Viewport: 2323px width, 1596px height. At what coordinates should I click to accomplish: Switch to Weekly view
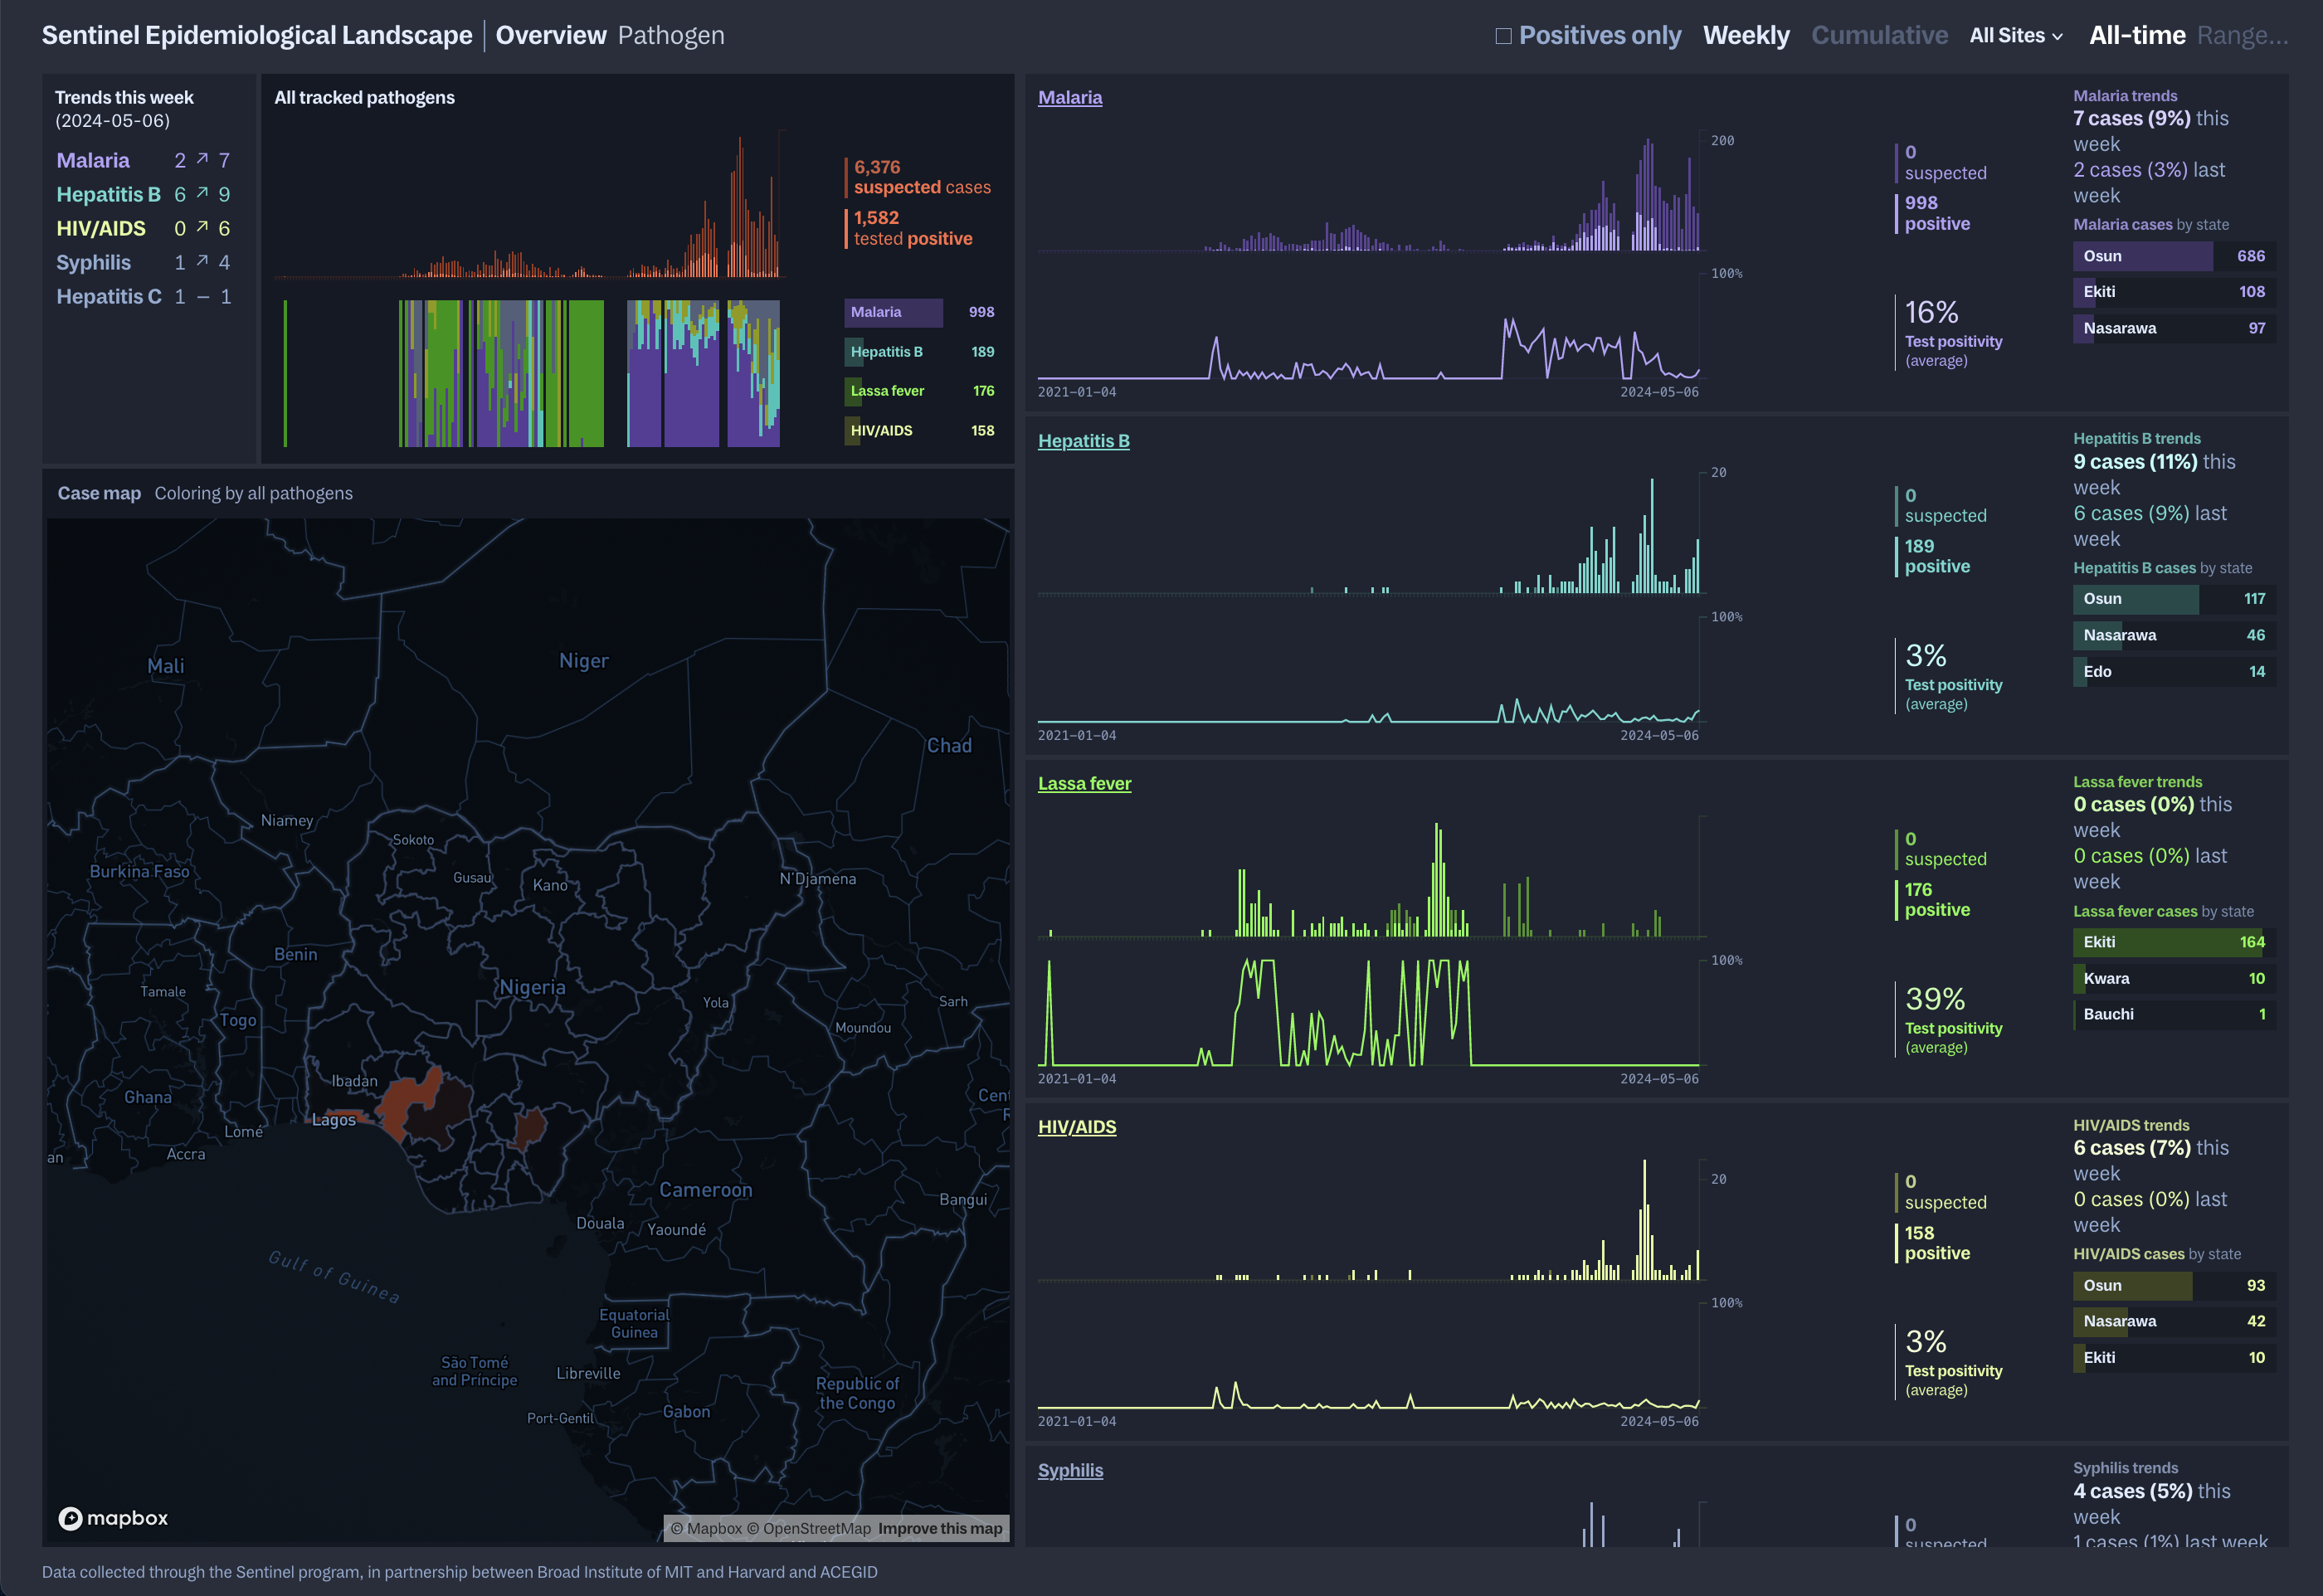point(1746,35)
